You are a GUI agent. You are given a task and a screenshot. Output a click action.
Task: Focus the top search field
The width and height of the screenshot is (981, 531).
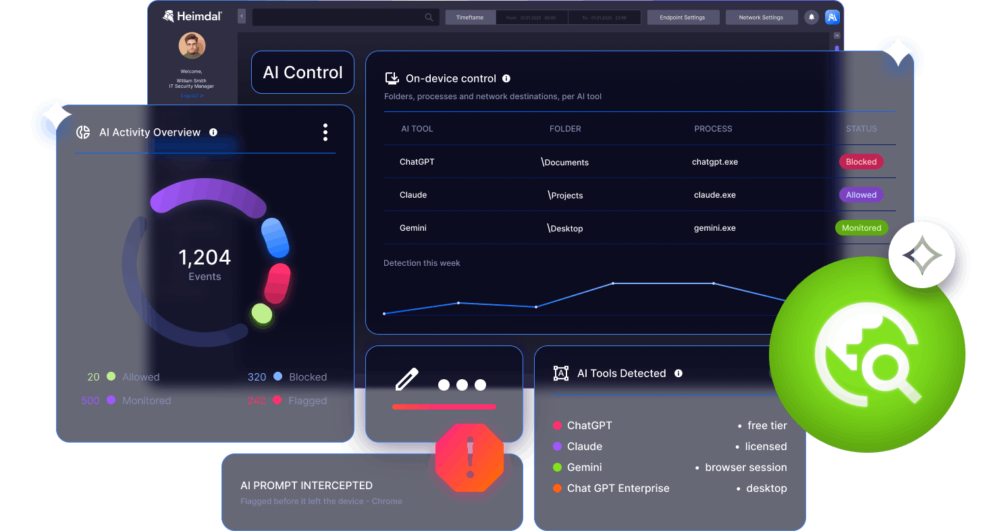[346, 18]
